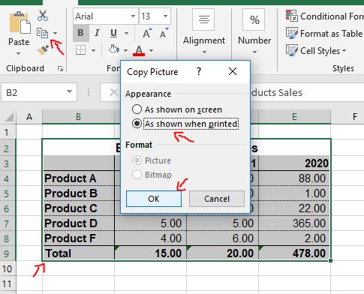This screenshot has width=364, height=294.
Task: Expand the Name Box B2 dropdown
Action: pos(69,91)
